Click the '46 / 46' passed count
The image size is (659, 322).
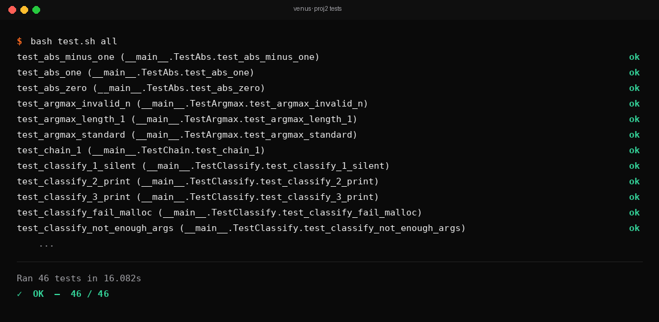click(x=90, y=294)
